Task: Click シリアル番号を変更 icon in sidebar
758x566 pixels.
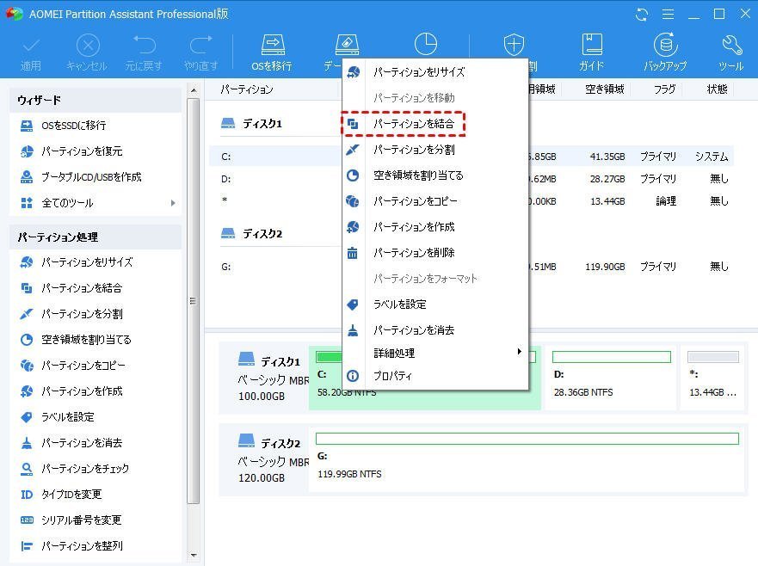Action: pos(27,520)
